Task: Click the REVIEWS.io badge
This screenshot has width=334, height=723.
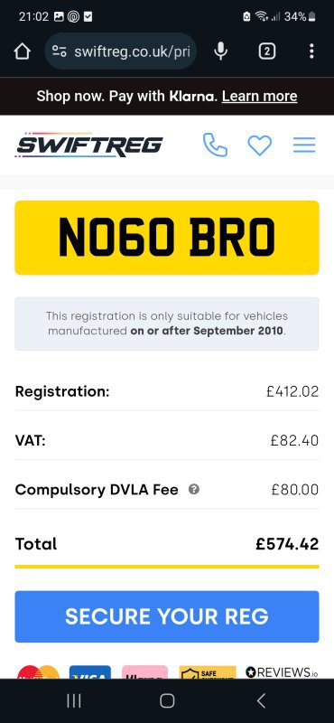Action: coord(282,672)
